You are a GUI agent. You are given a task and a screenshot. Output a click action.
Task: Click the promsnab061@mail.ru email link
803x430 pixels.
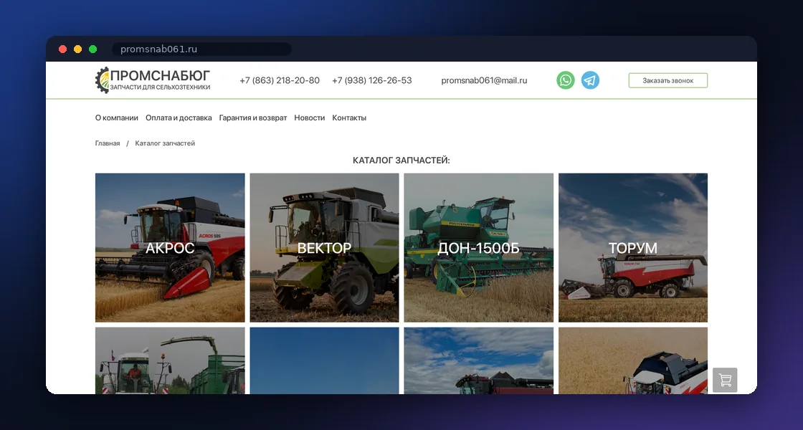(x=484, y=80)
